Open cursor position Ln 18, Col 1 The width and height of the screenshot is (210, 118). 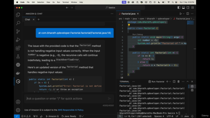pyautogui.click(x=138, y=116)
